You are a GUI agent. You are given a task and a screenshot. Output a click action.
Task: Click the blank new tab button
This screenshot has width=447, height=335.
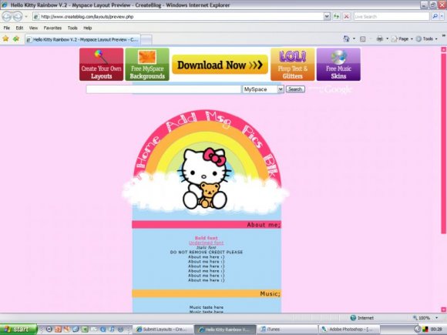(146, 39)
